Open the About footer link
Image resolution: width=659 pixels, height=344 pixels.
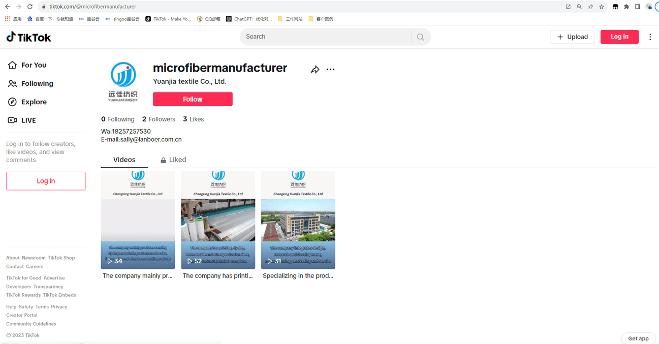(13, 258)
